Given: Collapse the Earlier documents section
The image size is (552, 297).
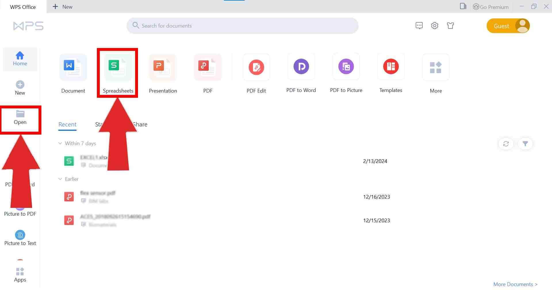Looking at the screenshot, I should click(x=60, y=179).
